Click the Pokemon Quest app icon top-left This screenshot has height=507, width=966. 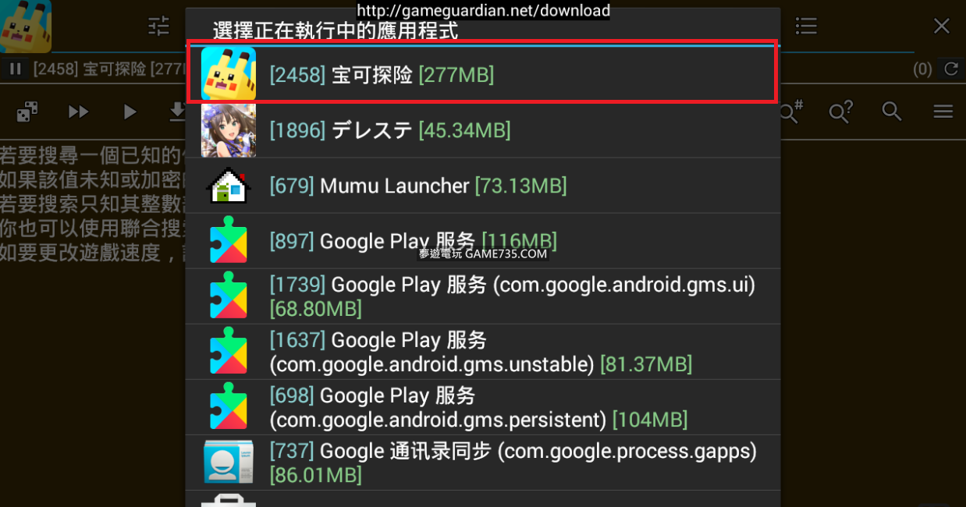pyautogui.click(x=25, y=26)
